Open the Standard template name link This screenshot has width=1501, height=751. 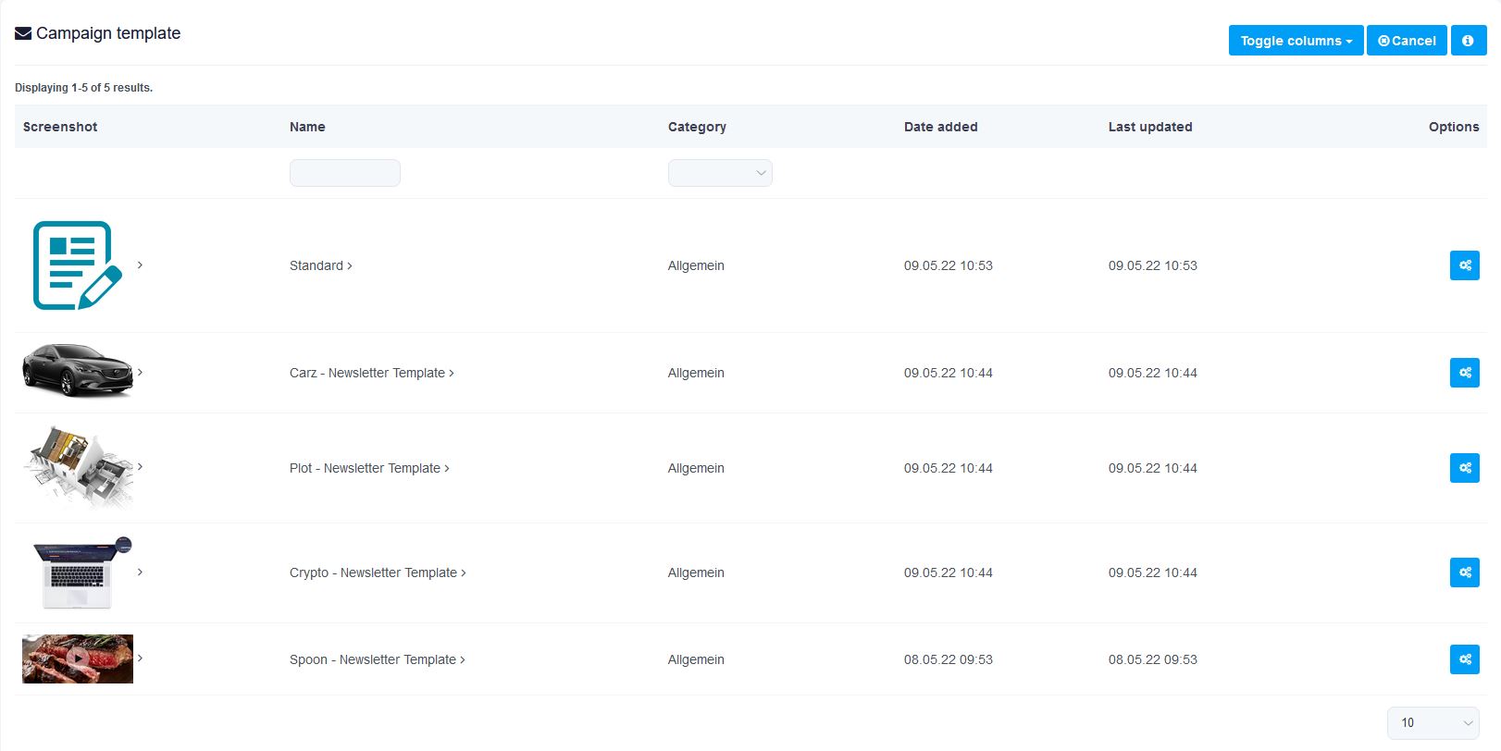(x=317, y=265)
